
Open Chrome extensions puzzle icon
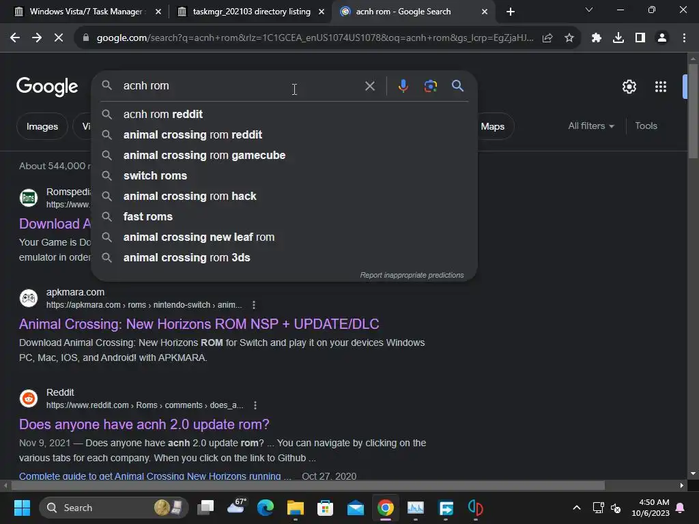point(597,38)
